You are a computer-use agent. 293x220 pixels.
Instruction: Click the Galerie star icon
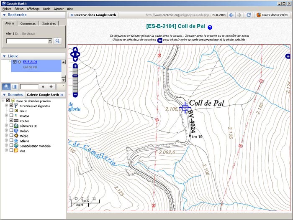pyautogui.click(x=16, y=141)
